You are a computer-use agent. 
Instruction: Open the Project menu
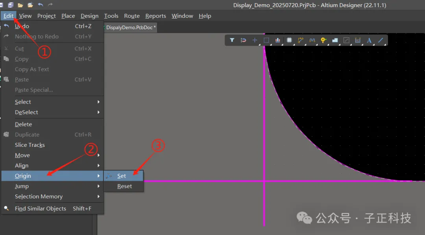click(x=46, y=16)
